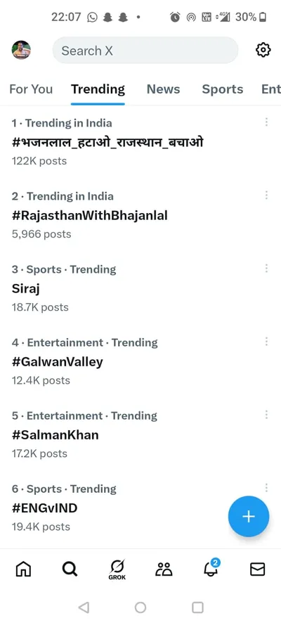Focus the Search X field
Screen dimensions: 281x625
tap(145, 50)
